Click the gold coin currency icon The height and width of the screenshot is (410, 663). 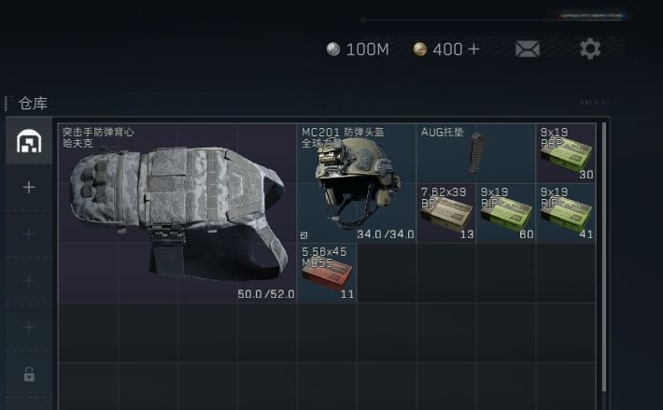pos(420,49)
